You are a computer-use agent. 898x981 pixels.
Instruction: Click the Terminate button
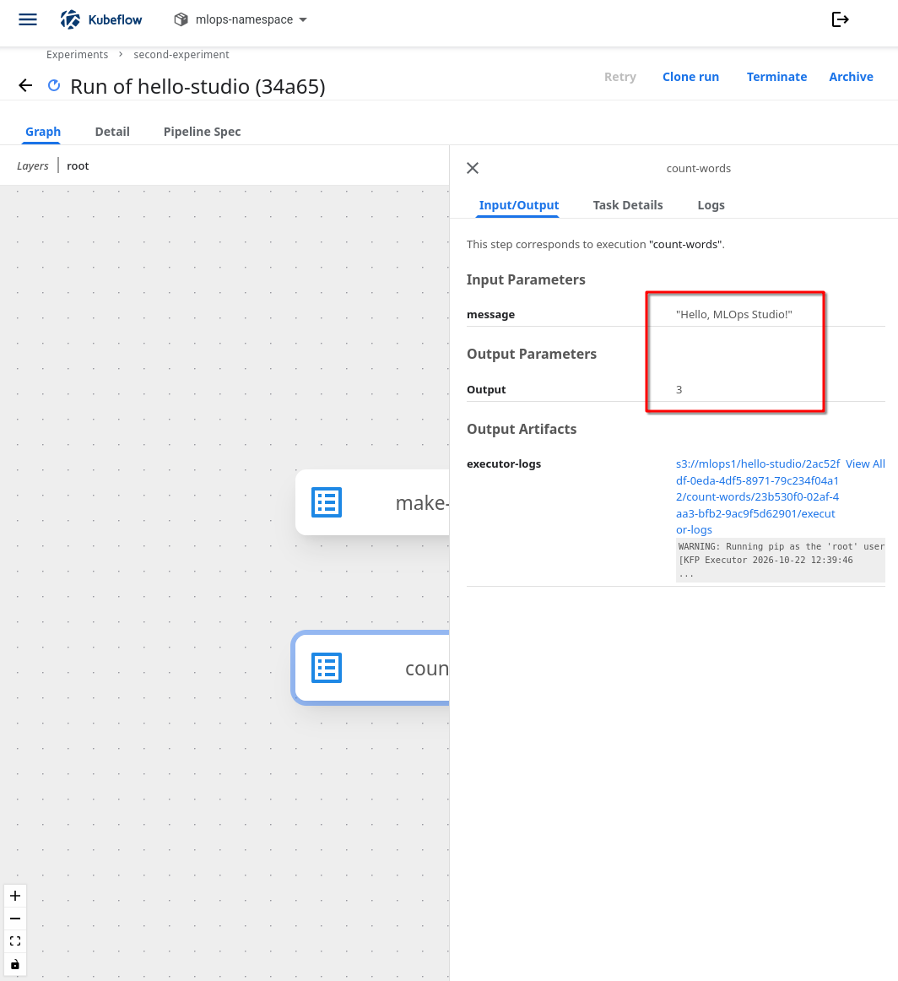(x=776, y=77)
